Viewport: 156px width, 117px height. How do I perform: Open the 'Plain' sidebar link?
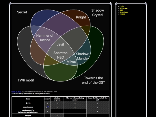122,6
